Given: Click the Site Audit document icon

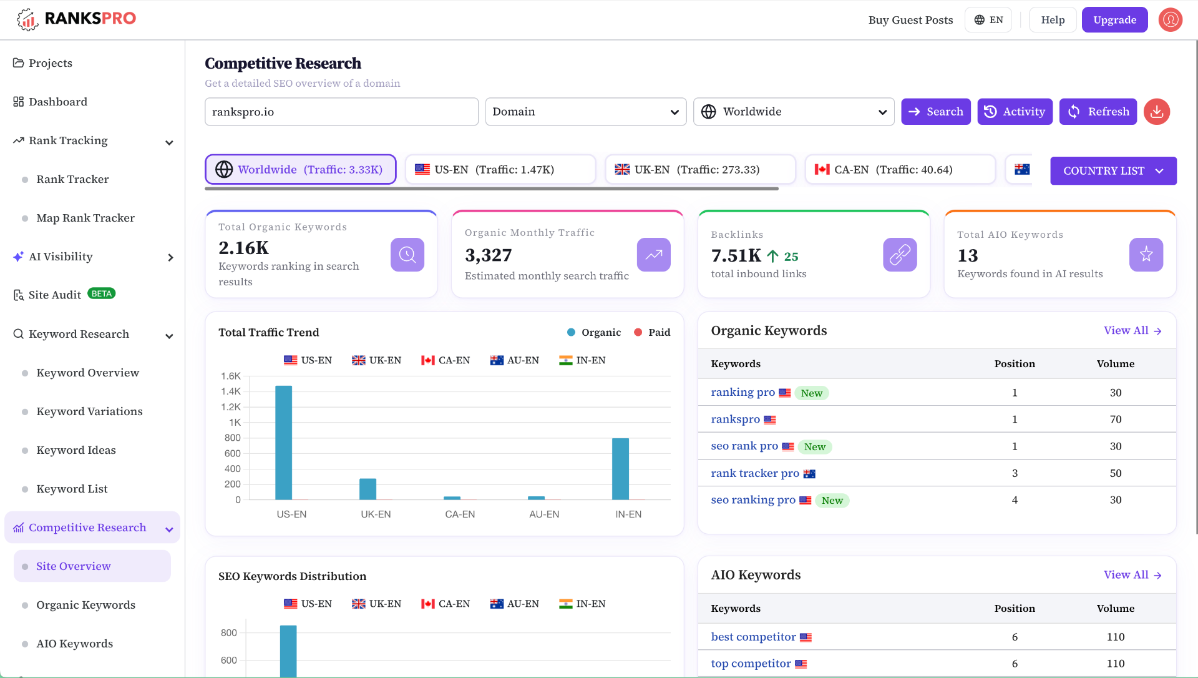Looking at the screenshot, I should [x=19, y=295].
